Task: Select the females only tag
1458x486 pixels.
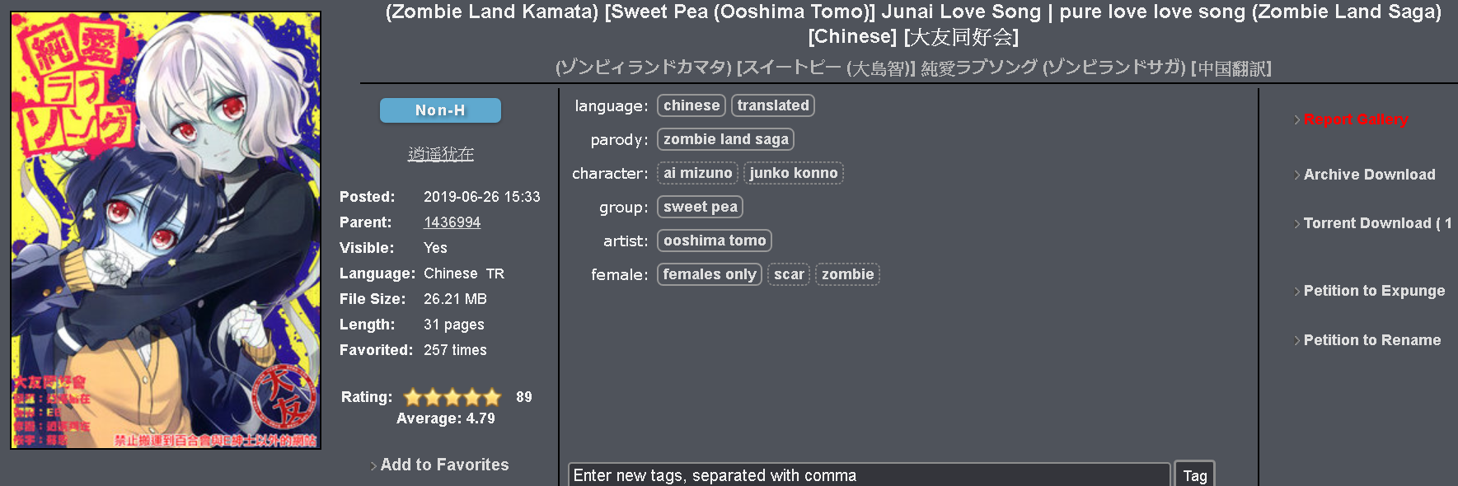Action: [710, 274]
